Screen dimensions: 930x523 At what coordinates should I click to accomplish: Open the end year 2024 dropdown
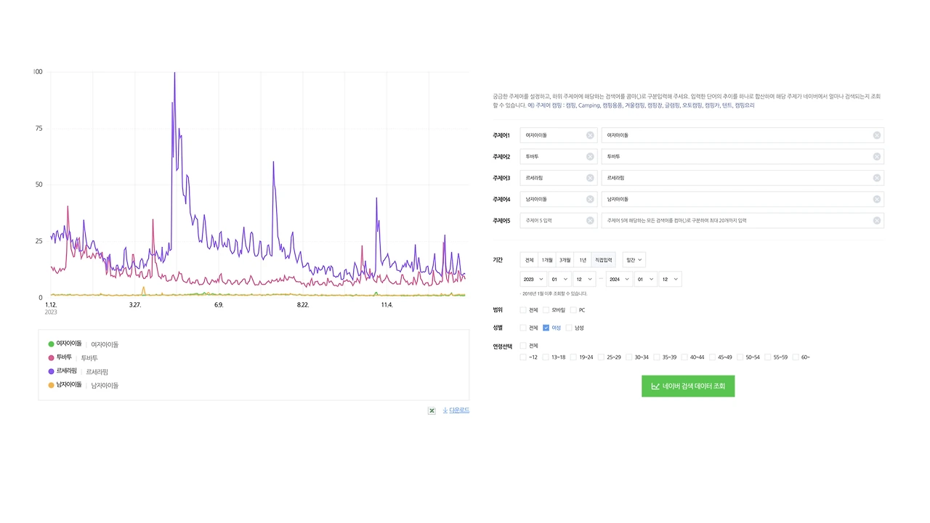pos(619,279)
